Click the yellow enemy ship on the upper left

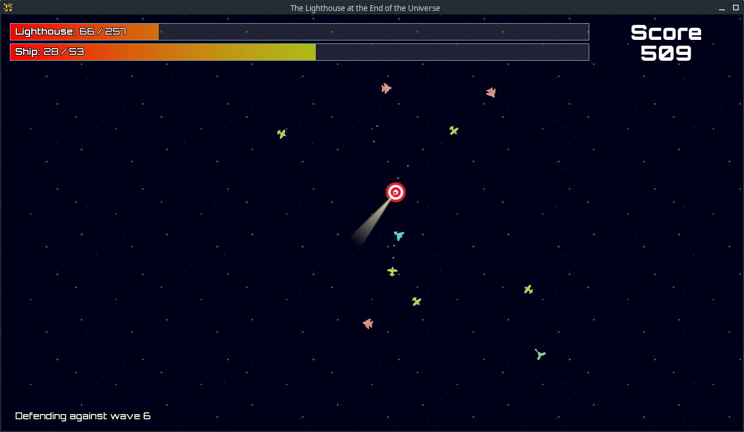tap(282, 133)
